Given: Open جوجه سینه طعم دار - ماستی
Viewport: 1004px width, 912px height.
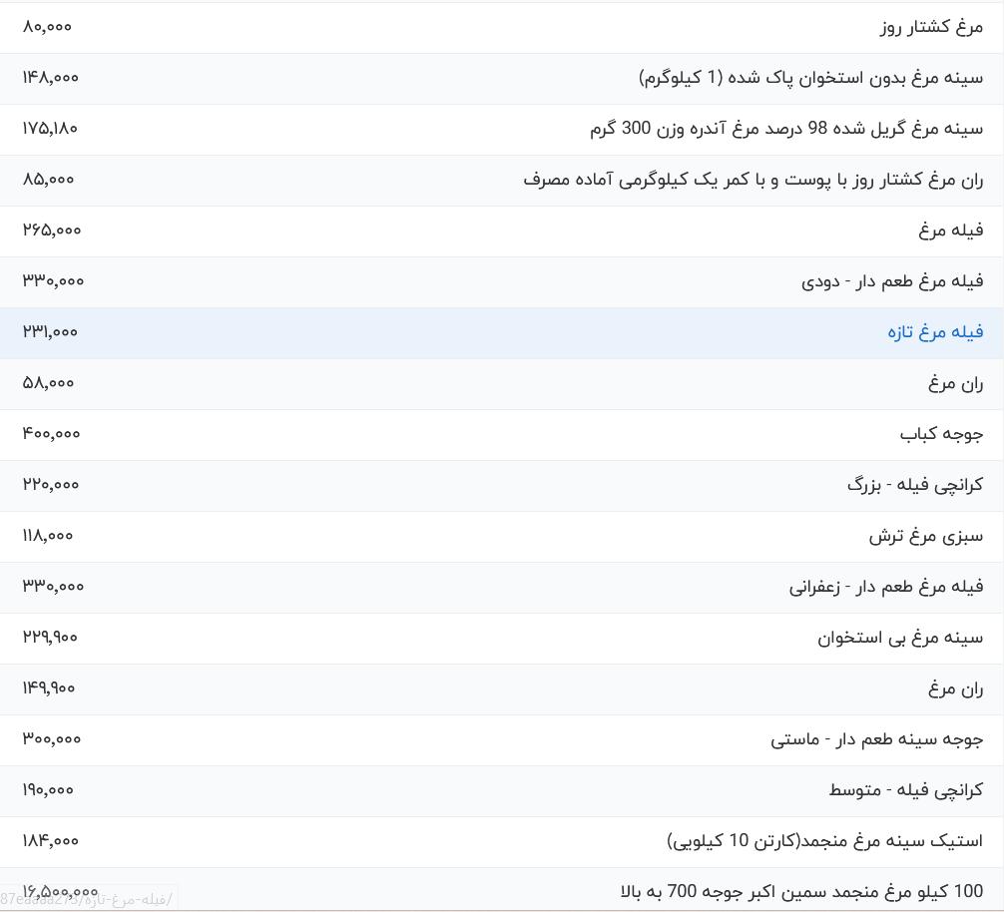Looking at the screenshot, I should point(876,739).
